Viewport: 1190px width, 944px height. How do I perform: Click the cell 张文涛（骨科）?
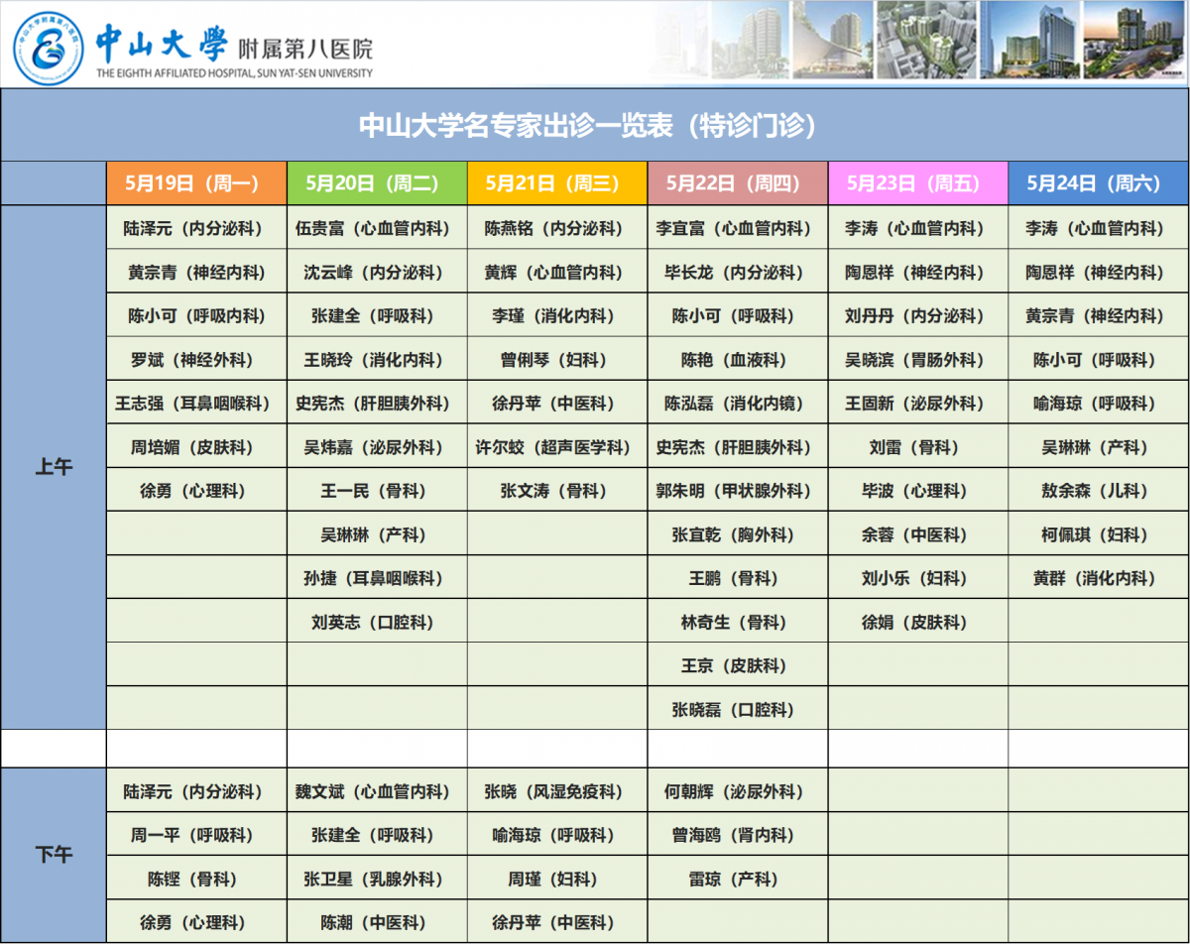pos(557,491)
